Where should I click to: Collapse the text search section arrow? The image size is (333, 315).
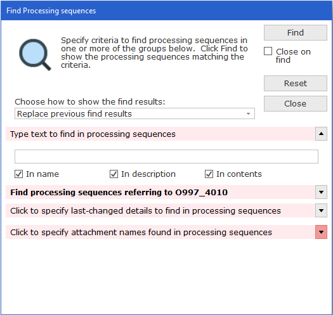[321, 134]
